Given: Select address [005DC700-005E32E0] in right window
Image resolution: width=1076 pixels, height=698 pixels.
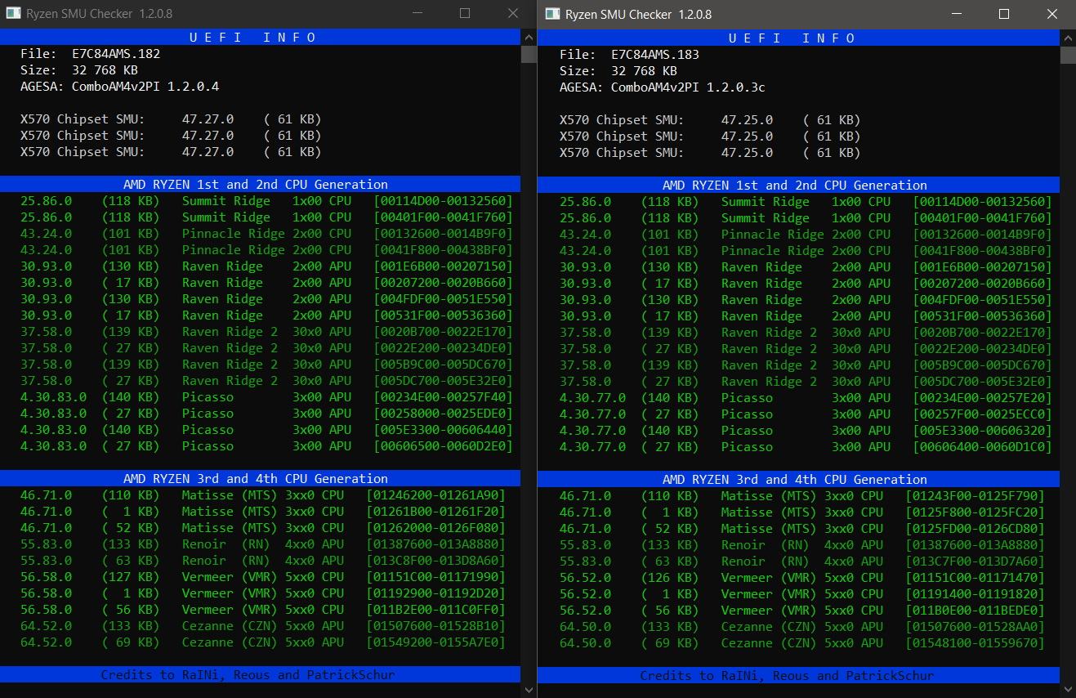Looking at the screenshot, I should pyautogui.click(x=983, y=382).
